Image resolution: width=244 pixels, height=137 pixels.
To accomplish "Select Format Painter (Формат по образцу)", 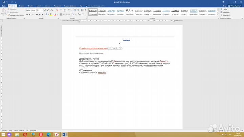I will (x=16, y=15).
